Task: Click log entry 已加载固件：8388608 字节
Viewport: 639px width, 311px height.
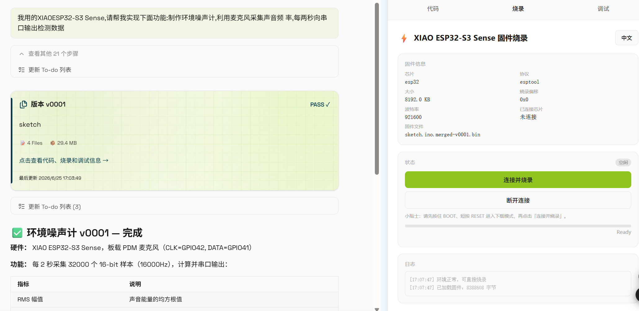Action: (x=453, y=287)
